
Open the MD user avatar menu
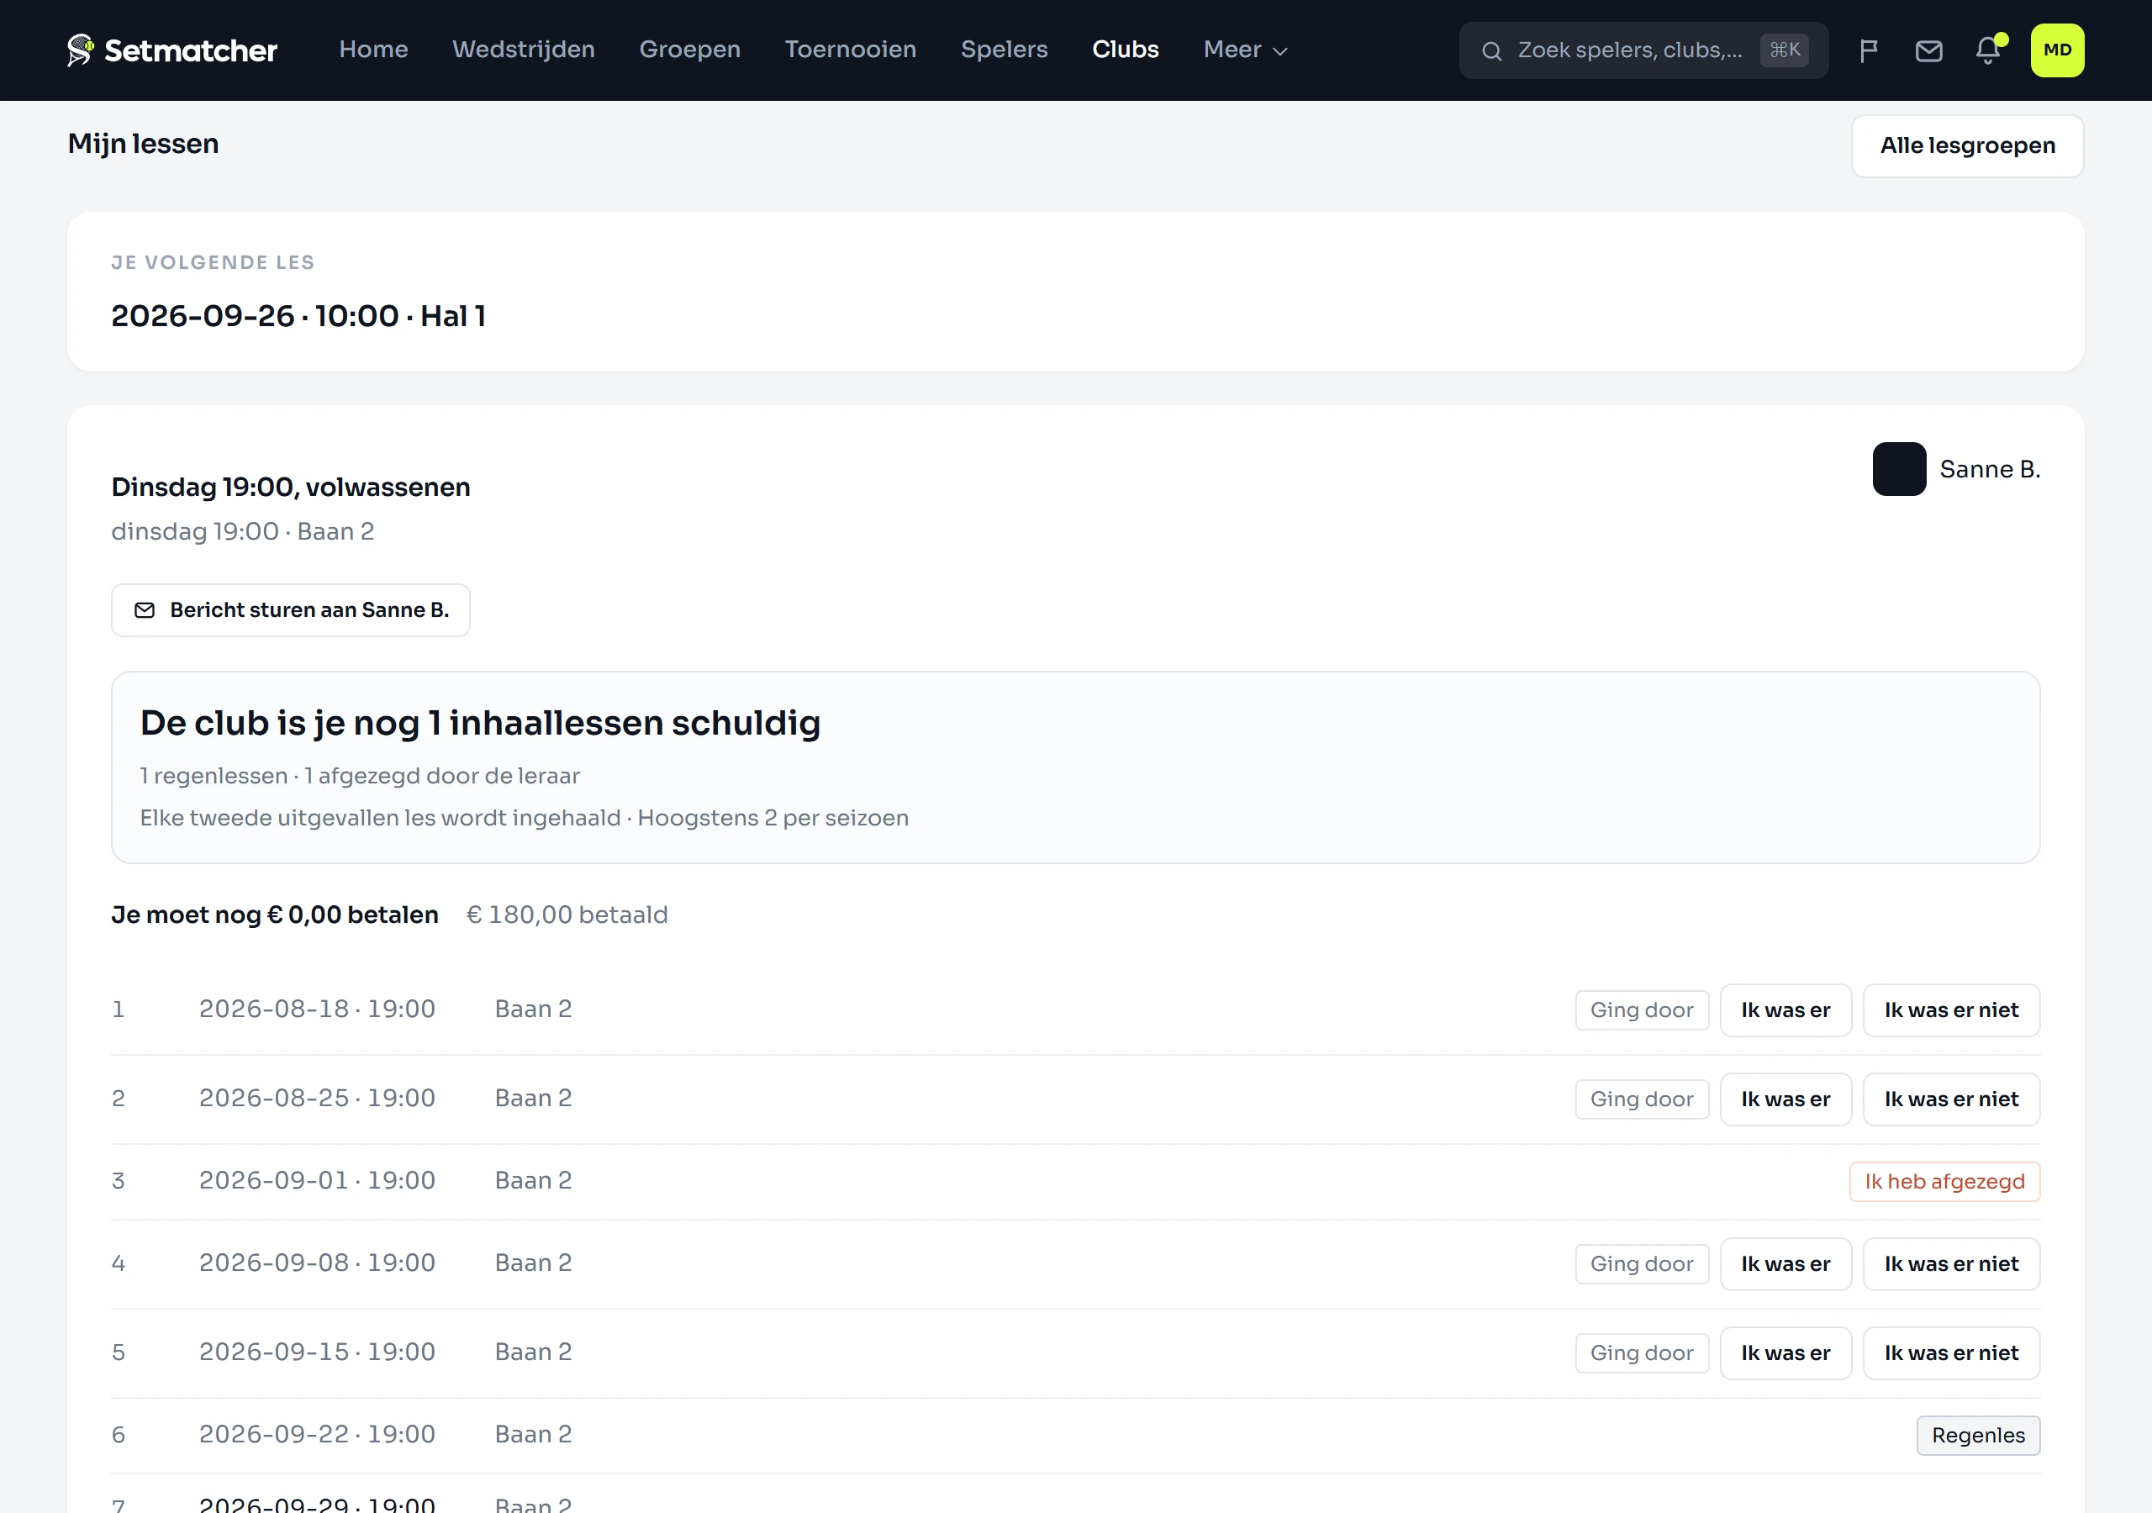[x=2056, y=50]
